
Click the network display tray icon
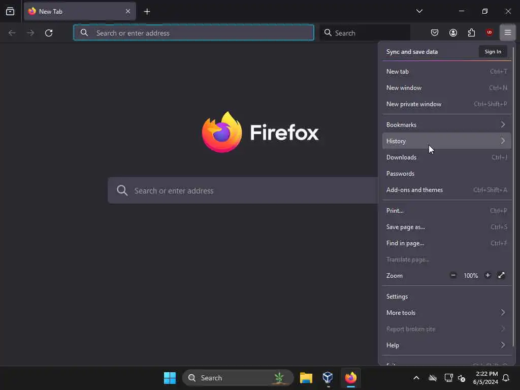[448, 378]
